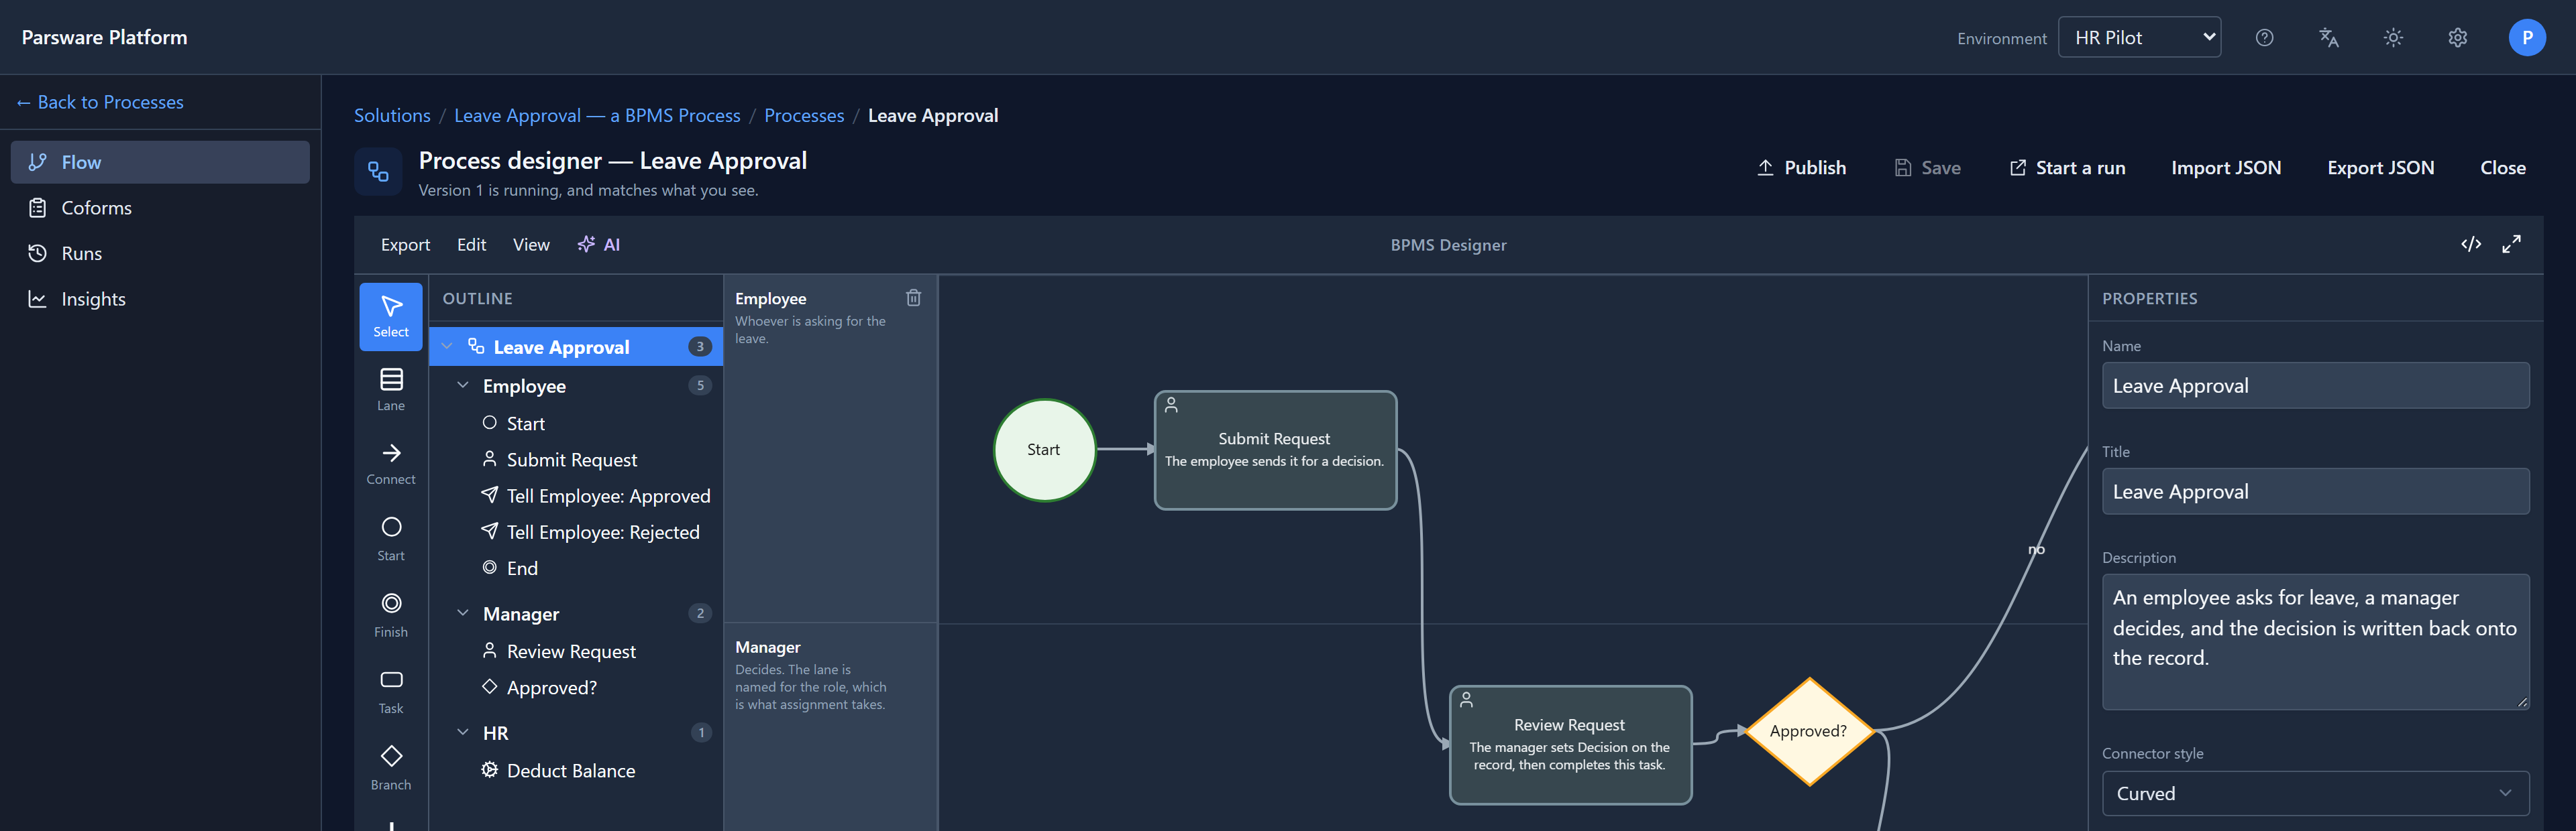Pick the Connect arrow tool
The height and width of the screenshot is (831, 2576).
(391, 464)
